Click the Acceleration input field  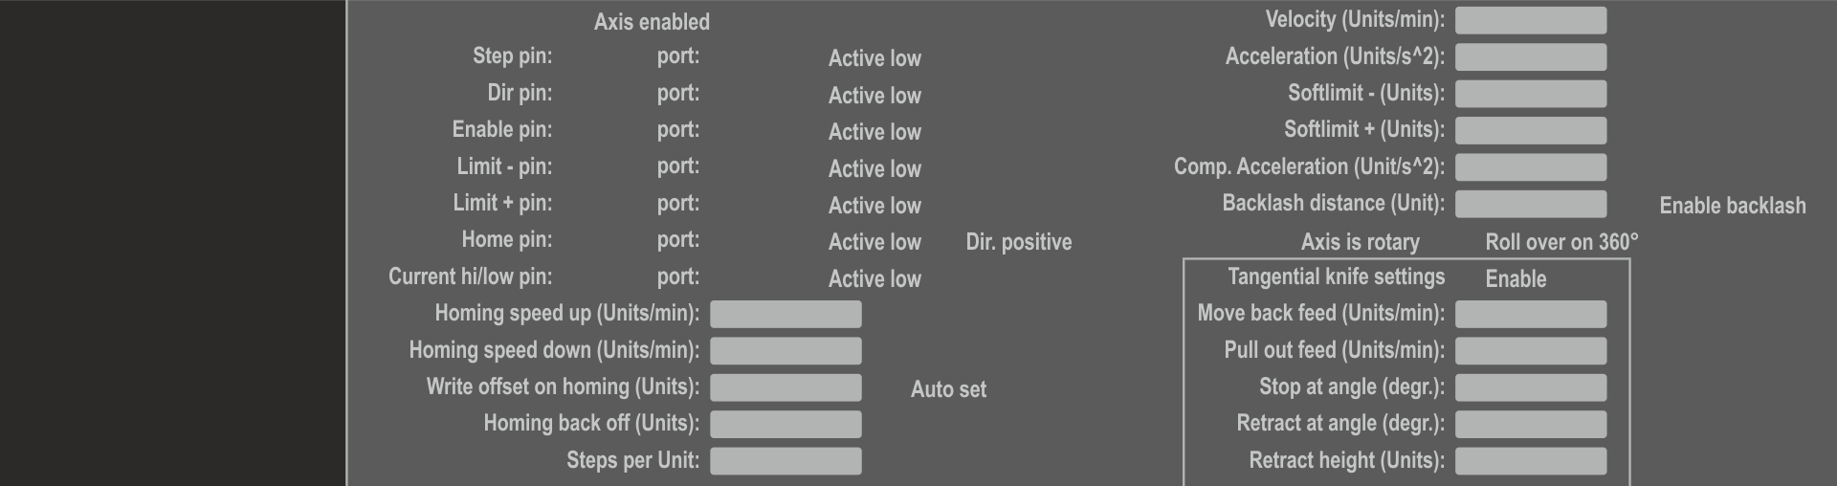(1530, 57)
